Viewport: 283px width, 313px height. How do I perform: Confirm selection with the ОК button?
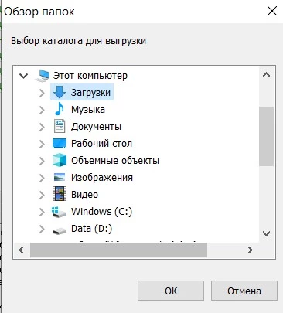click(x=171, y=291)
